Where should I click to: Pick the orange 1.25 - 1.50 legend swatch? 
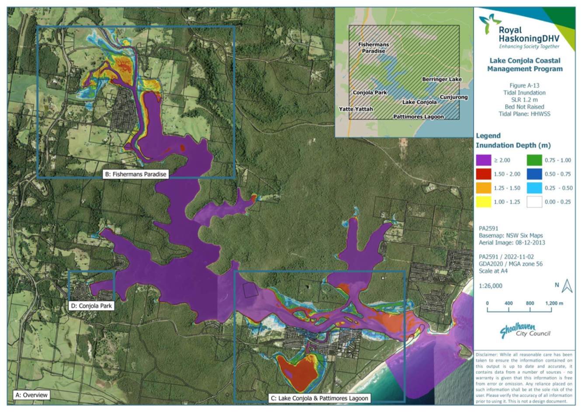[x=483, y=188]
